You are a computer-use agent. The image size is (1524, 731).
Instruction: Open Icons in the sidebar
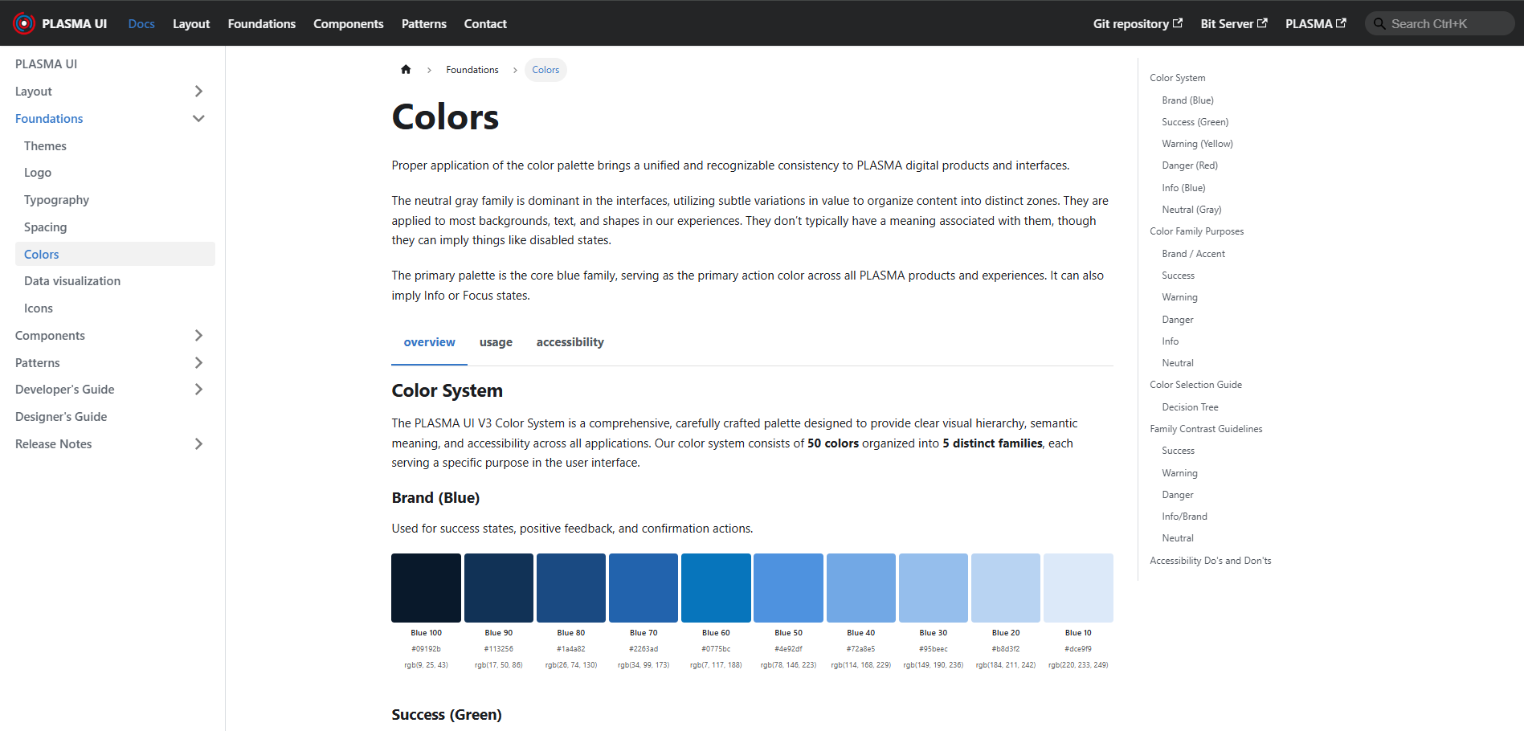pos(39,308)
